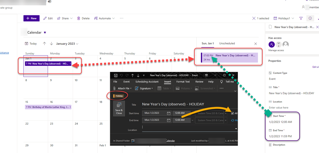Toggle the details pane info icon

coord(310,18)
